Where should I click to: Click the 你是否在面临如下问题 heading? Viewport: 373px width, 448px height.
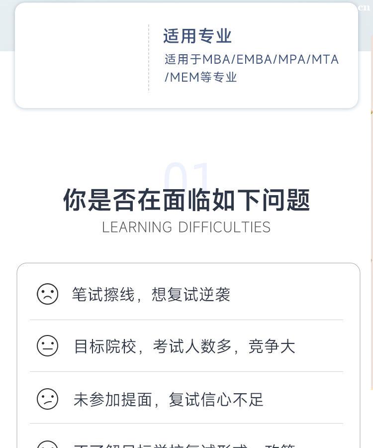pyautogui.click(x=186, y=200)
